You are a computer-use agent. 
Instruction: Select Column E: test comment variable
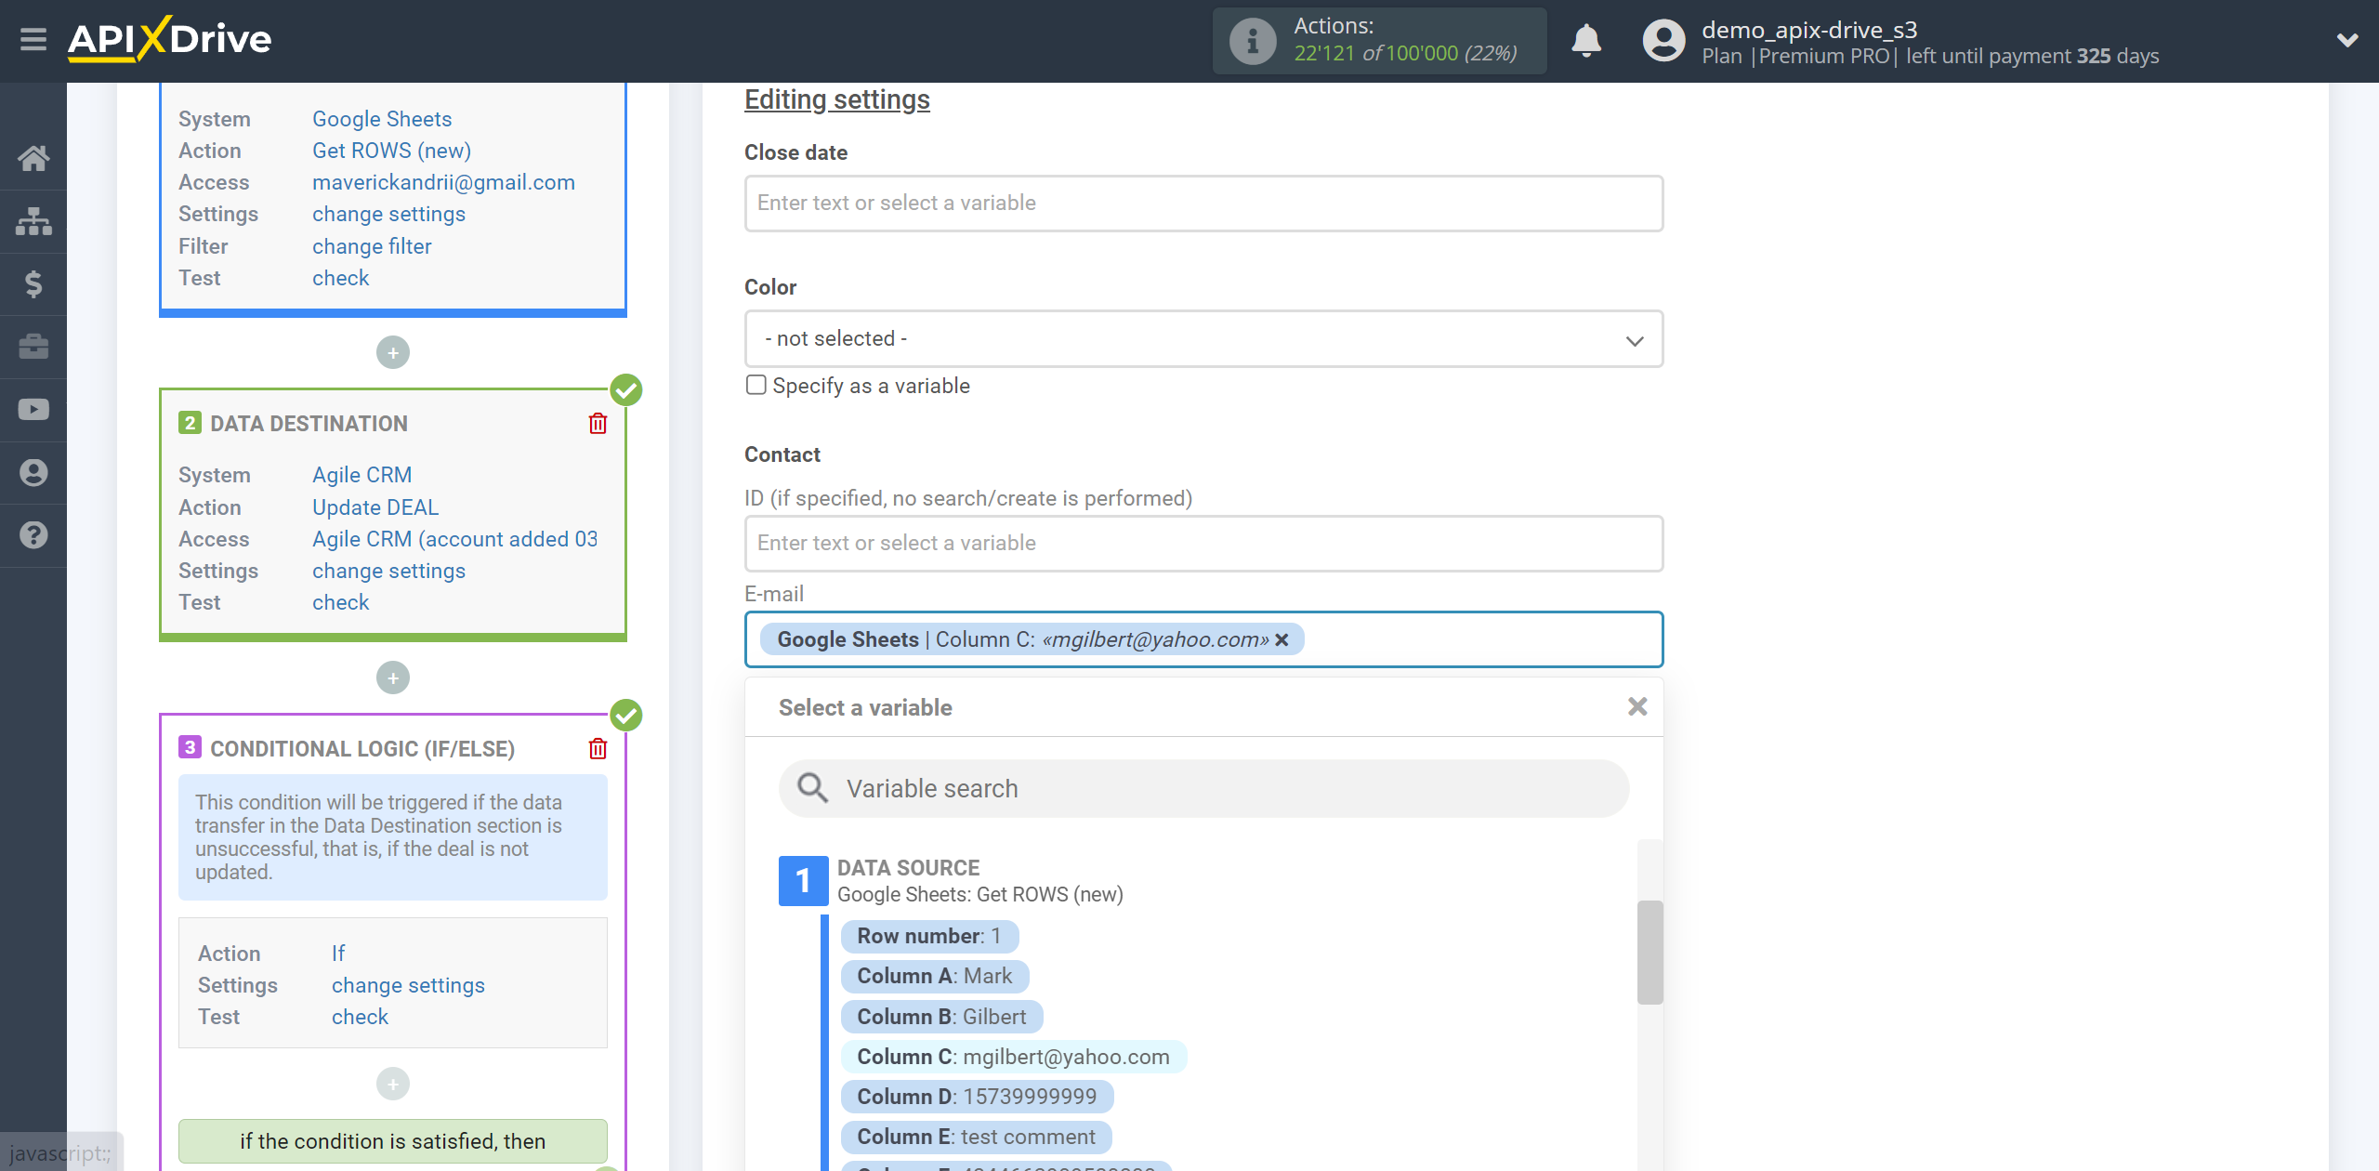[x=976, y=1137]
